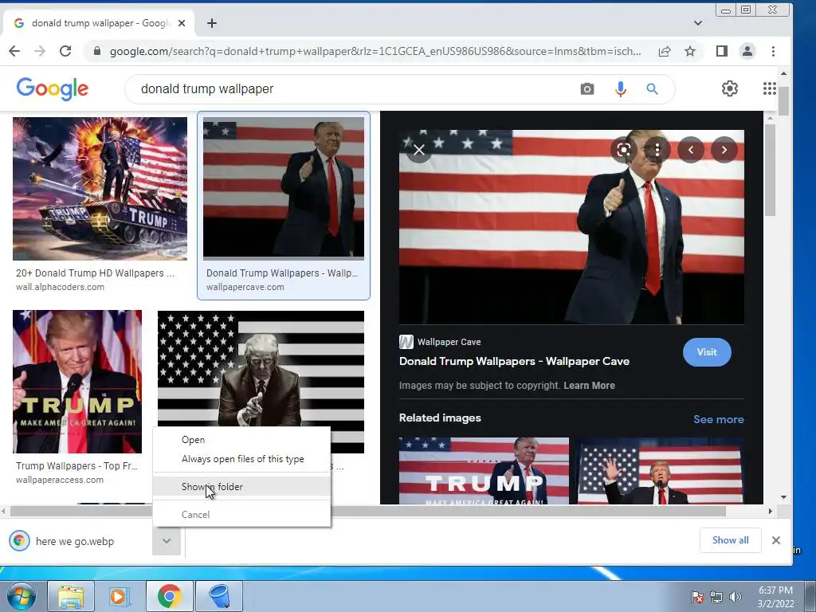Open the Windows Start button

(21, 596)
